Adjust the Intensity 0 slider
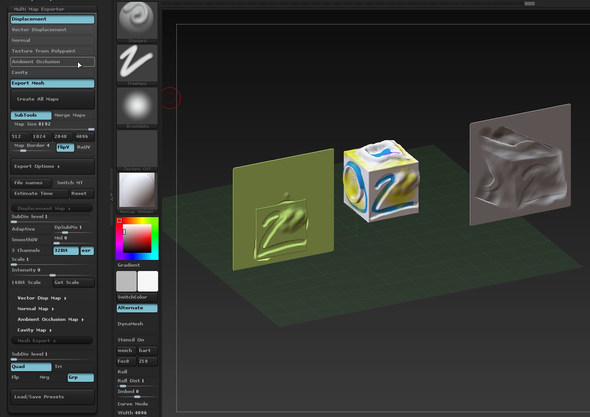The height and width of the screenshot is (417, 590). (53, 272)
